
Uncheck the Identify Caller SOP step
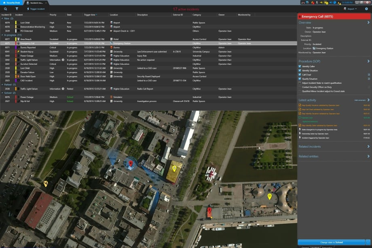[300, 67]
